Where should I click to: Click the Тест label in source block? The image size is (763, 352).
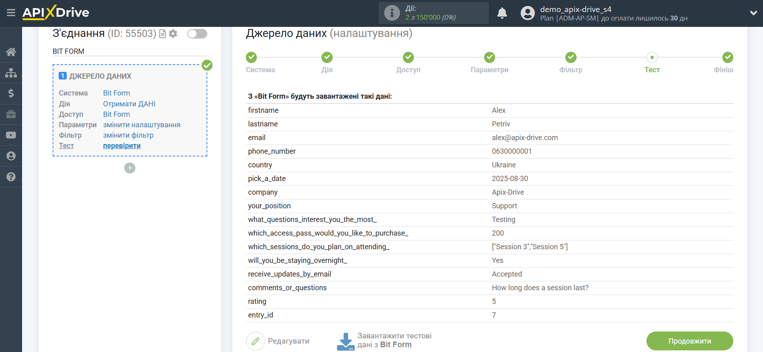(66, 146)
